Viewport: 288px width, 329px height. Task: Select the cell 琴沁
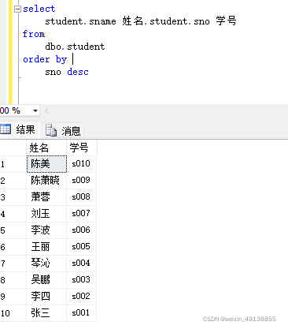pyautogui.click(x=46, y=264)
